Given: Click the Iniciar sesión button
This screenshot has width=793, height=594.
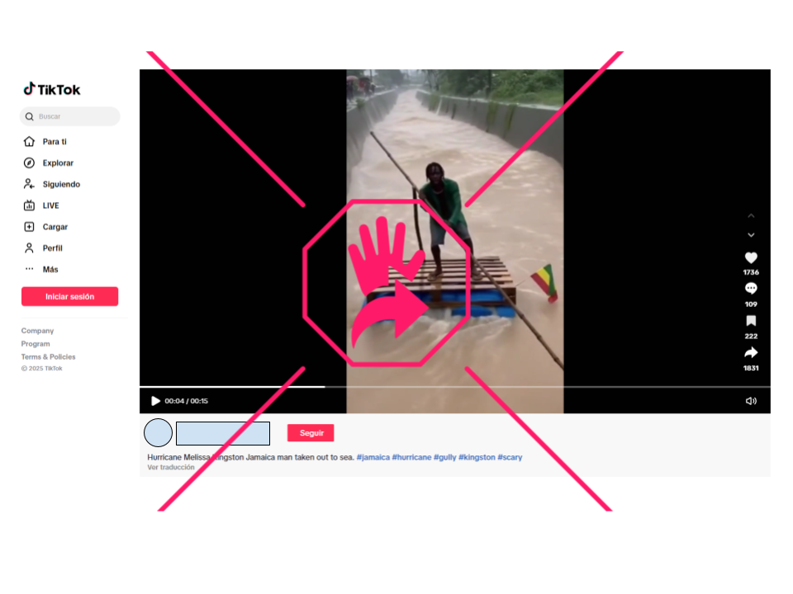Looking at the screenshot, I should click(69, 296).
